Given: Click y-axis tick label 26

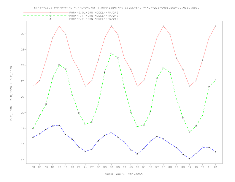Looking at the screenshot, I should (23, 65).
